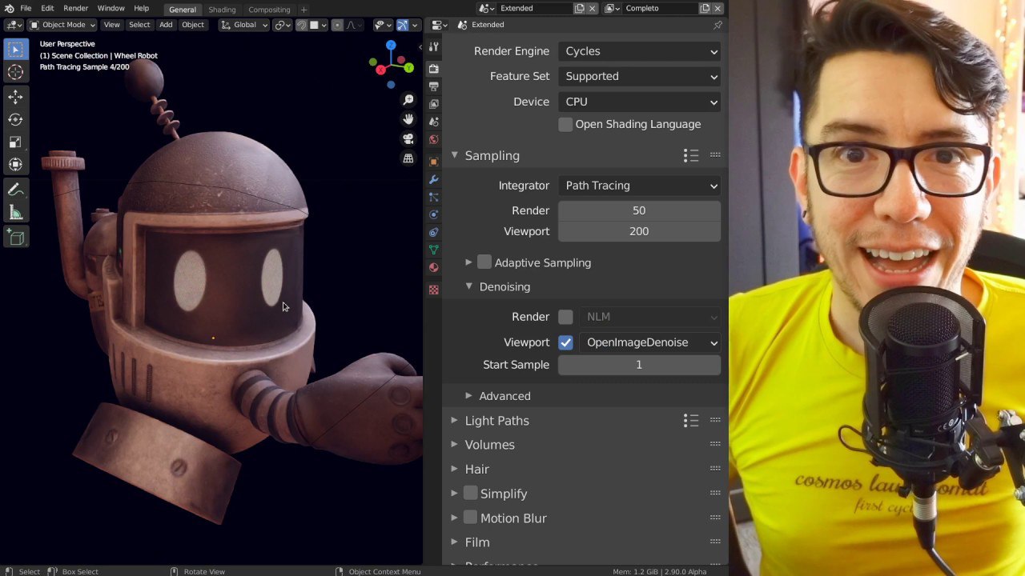Open the Material properties tab
The height and width of the screenshot is (576, 1025).
click(x=433, y=267)
